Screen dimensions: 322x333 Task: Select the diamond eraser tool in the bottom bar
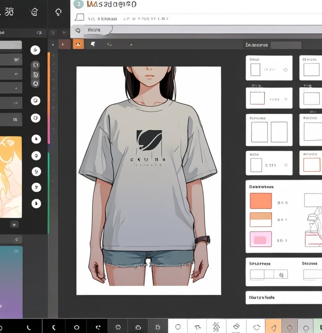(x=236, y=326)
